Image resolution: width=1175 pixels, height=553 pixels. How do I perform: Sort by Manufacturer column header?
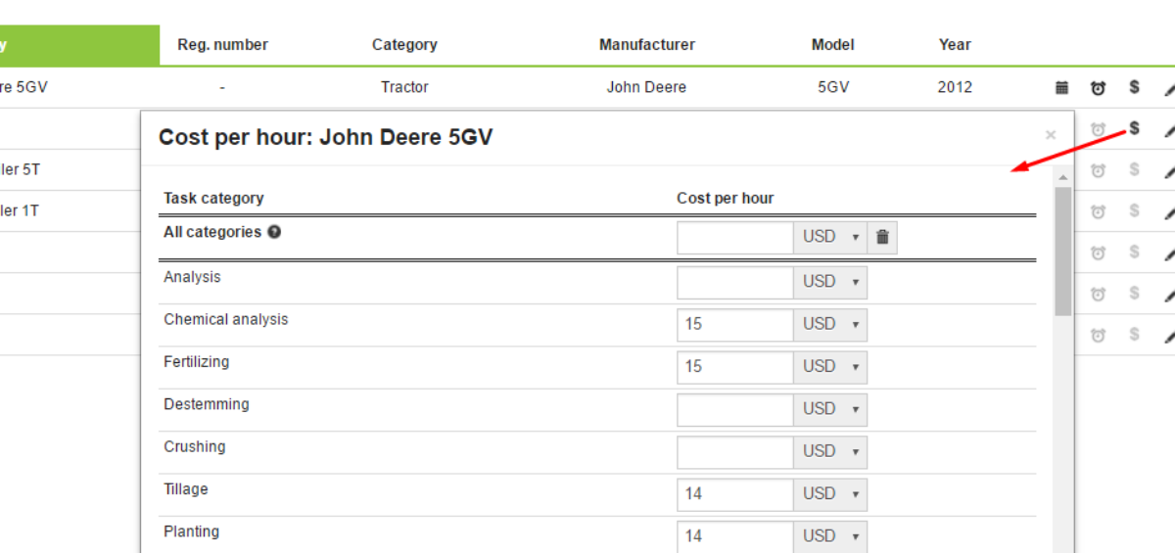coord(647,44)
